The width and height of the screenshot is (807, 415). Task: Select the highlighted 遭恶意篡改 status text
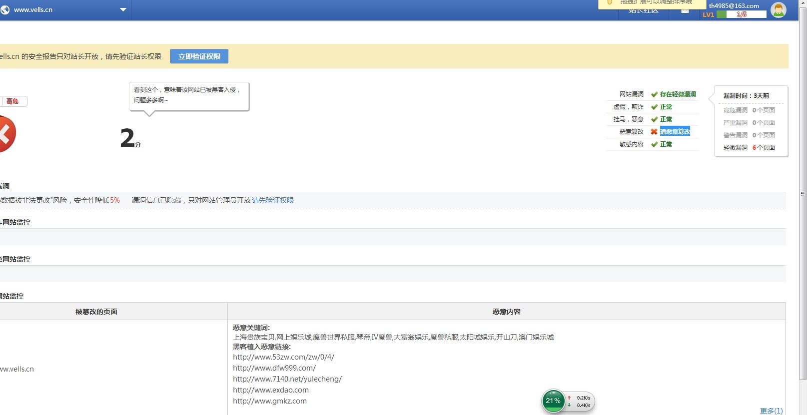coord(675,131)
